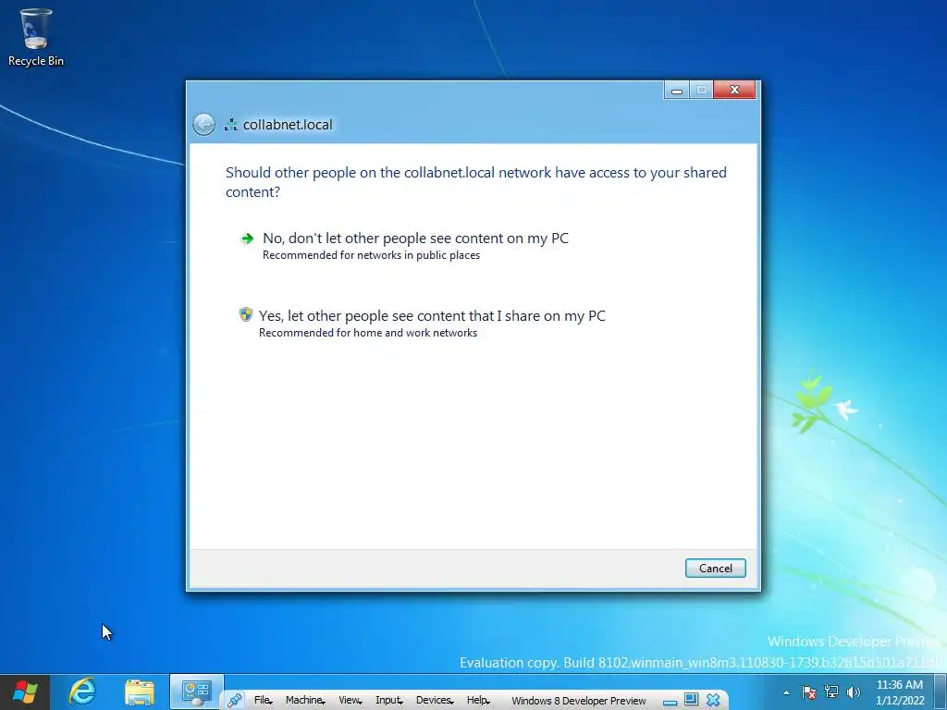Click the clock showing 11:36 AM
The image size is (947, 710).
[900, 685]
